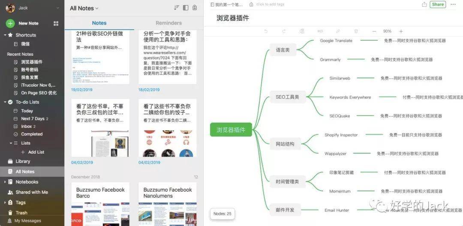Open the Jack account dropdown arrow
Viewport: 463px width, 226px height.
click(57, 8)
